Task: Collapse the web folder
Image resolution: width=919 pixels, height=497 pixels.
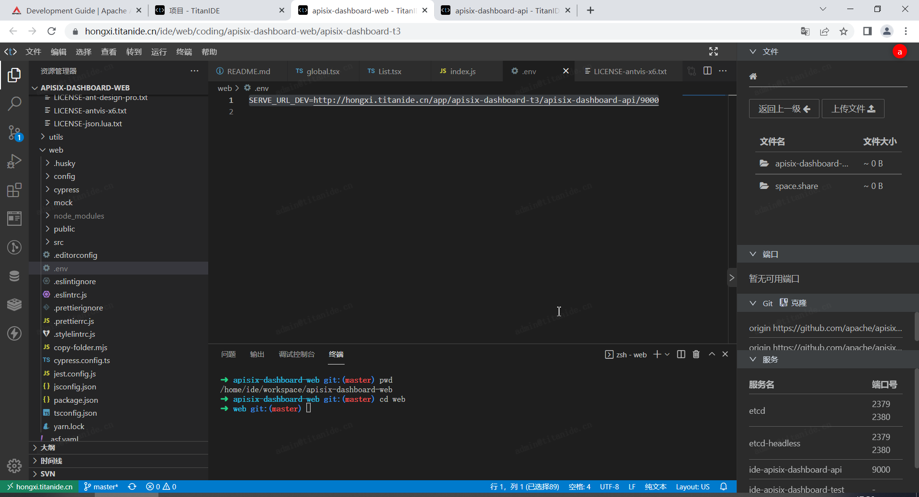Action: coord(56,150)
